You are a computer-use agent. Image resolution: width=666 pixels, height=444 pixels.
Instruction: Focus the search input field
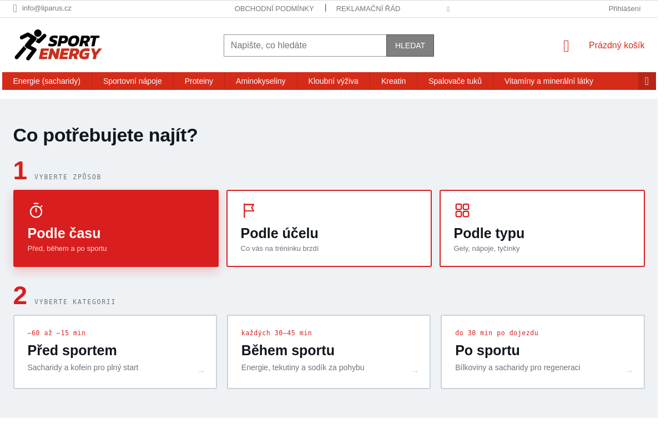click(305, 46)
